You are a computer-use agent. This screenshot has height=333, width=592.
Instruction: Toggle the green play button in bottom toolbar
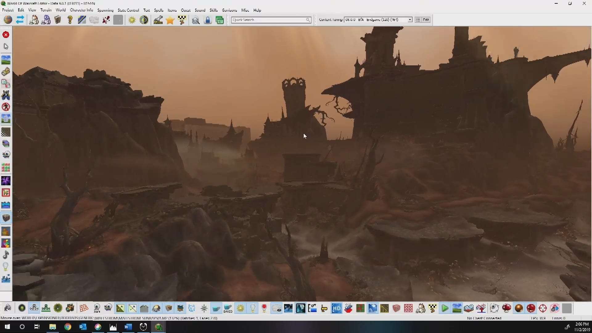tap(445, 308)
